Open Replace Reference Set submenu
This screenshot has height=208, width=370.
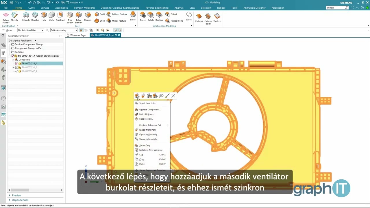tap(152, 125)
